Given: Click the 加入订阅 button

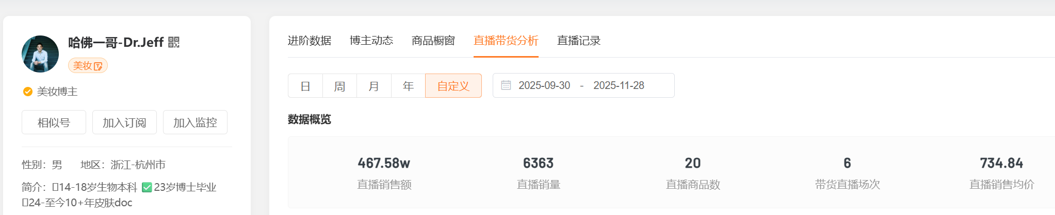Looking at the screenshot, I should point(124,122).
